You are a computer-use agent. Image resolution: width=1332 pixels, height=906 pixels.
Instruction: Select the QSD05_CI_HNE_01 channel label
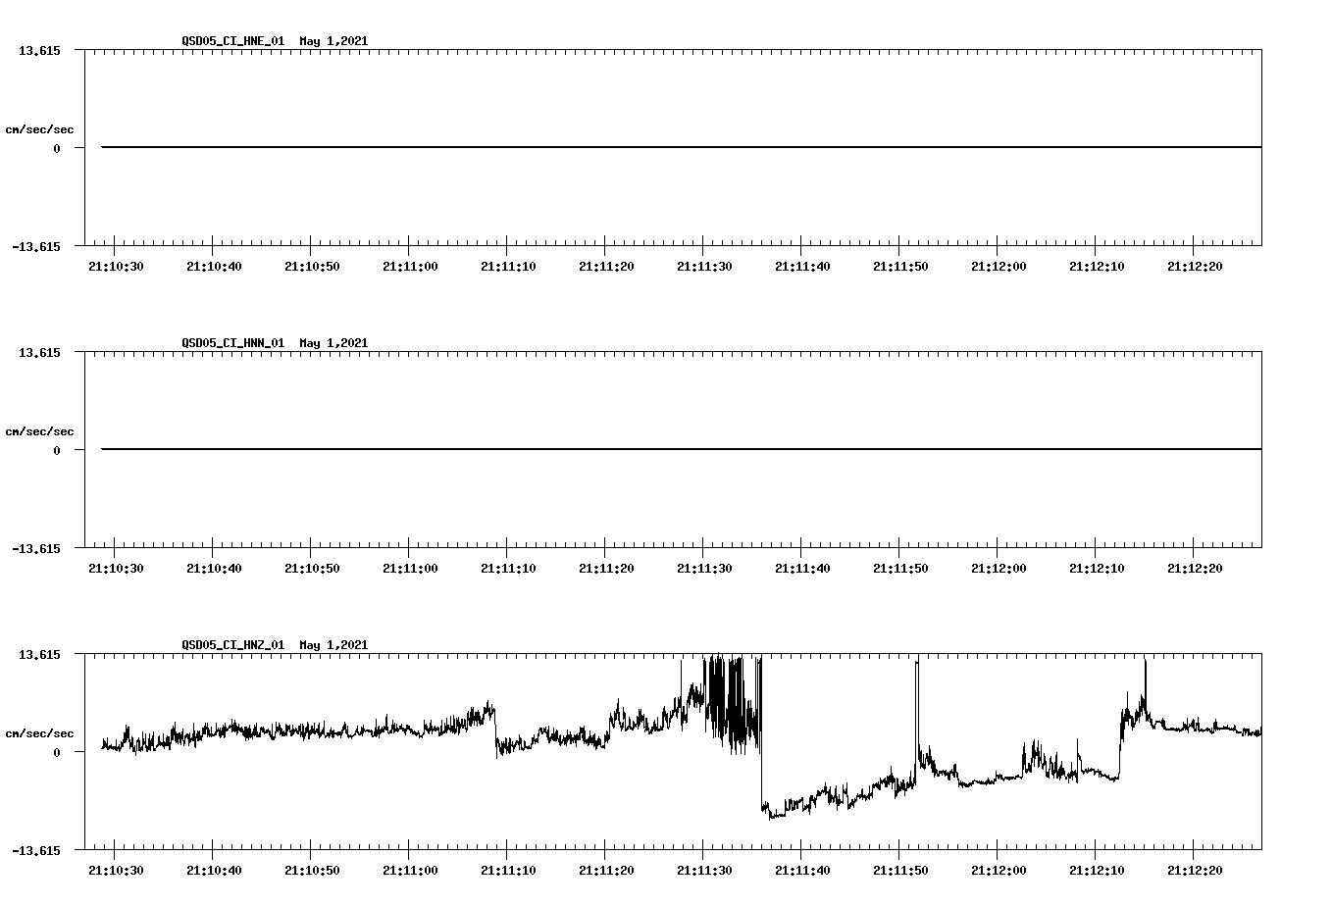coord(234,41)
